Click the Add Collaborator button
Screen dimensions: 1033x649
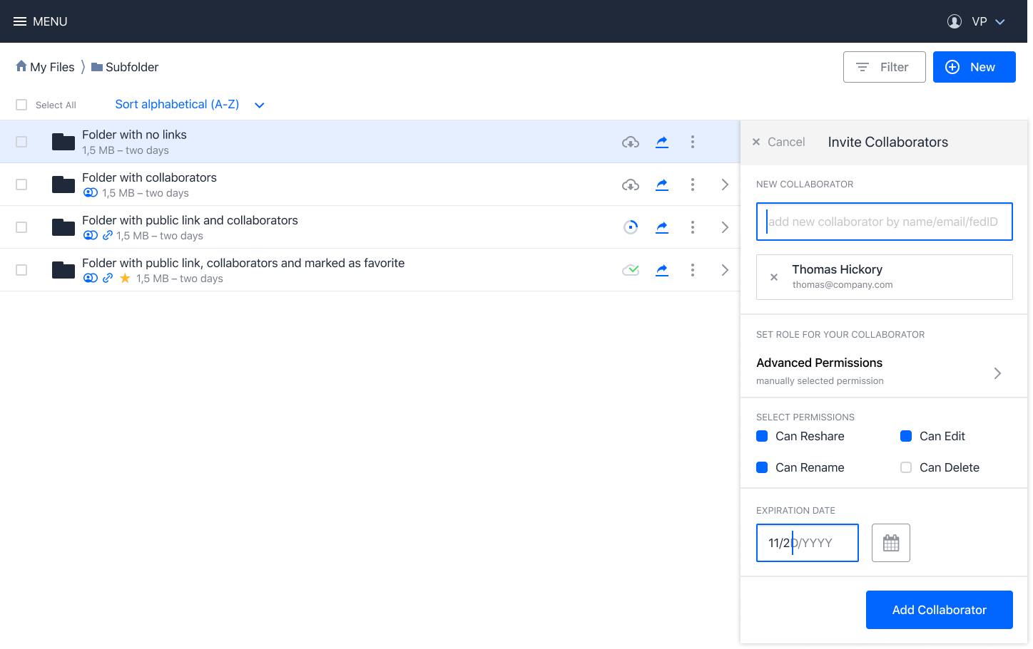940,610
